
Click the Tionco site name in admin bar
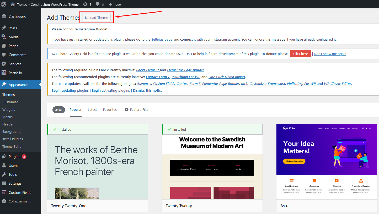(48, 4)
